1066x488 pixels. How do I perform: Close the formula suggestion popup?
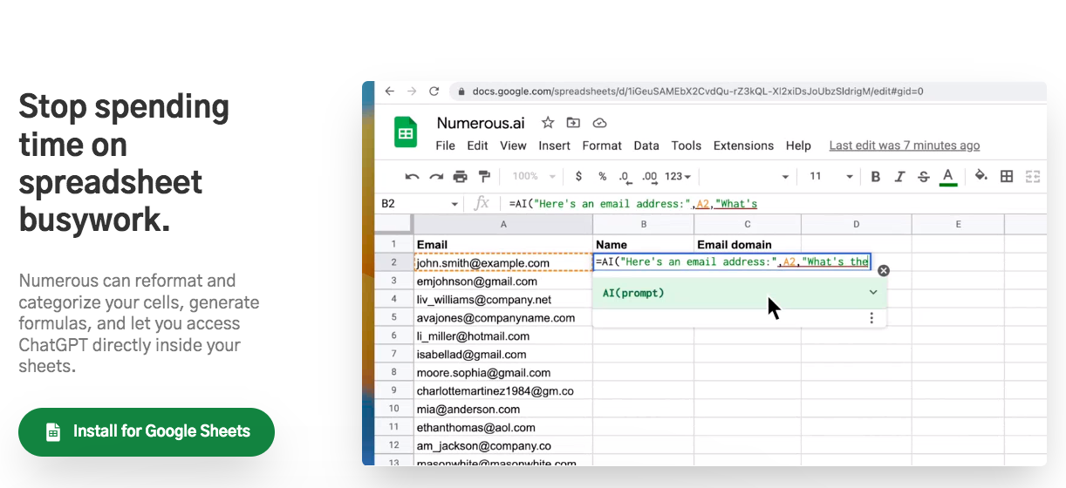(883, 271)
